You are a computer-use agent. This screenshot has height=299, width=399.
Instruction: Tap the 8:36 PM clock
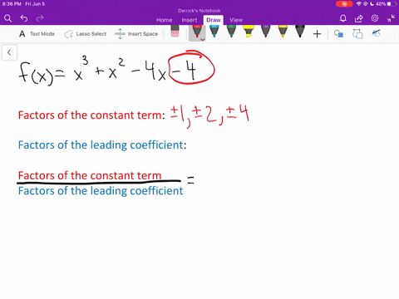click(12, 4)
